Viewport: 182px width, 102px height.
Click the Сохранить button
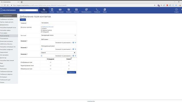[71, 73]
